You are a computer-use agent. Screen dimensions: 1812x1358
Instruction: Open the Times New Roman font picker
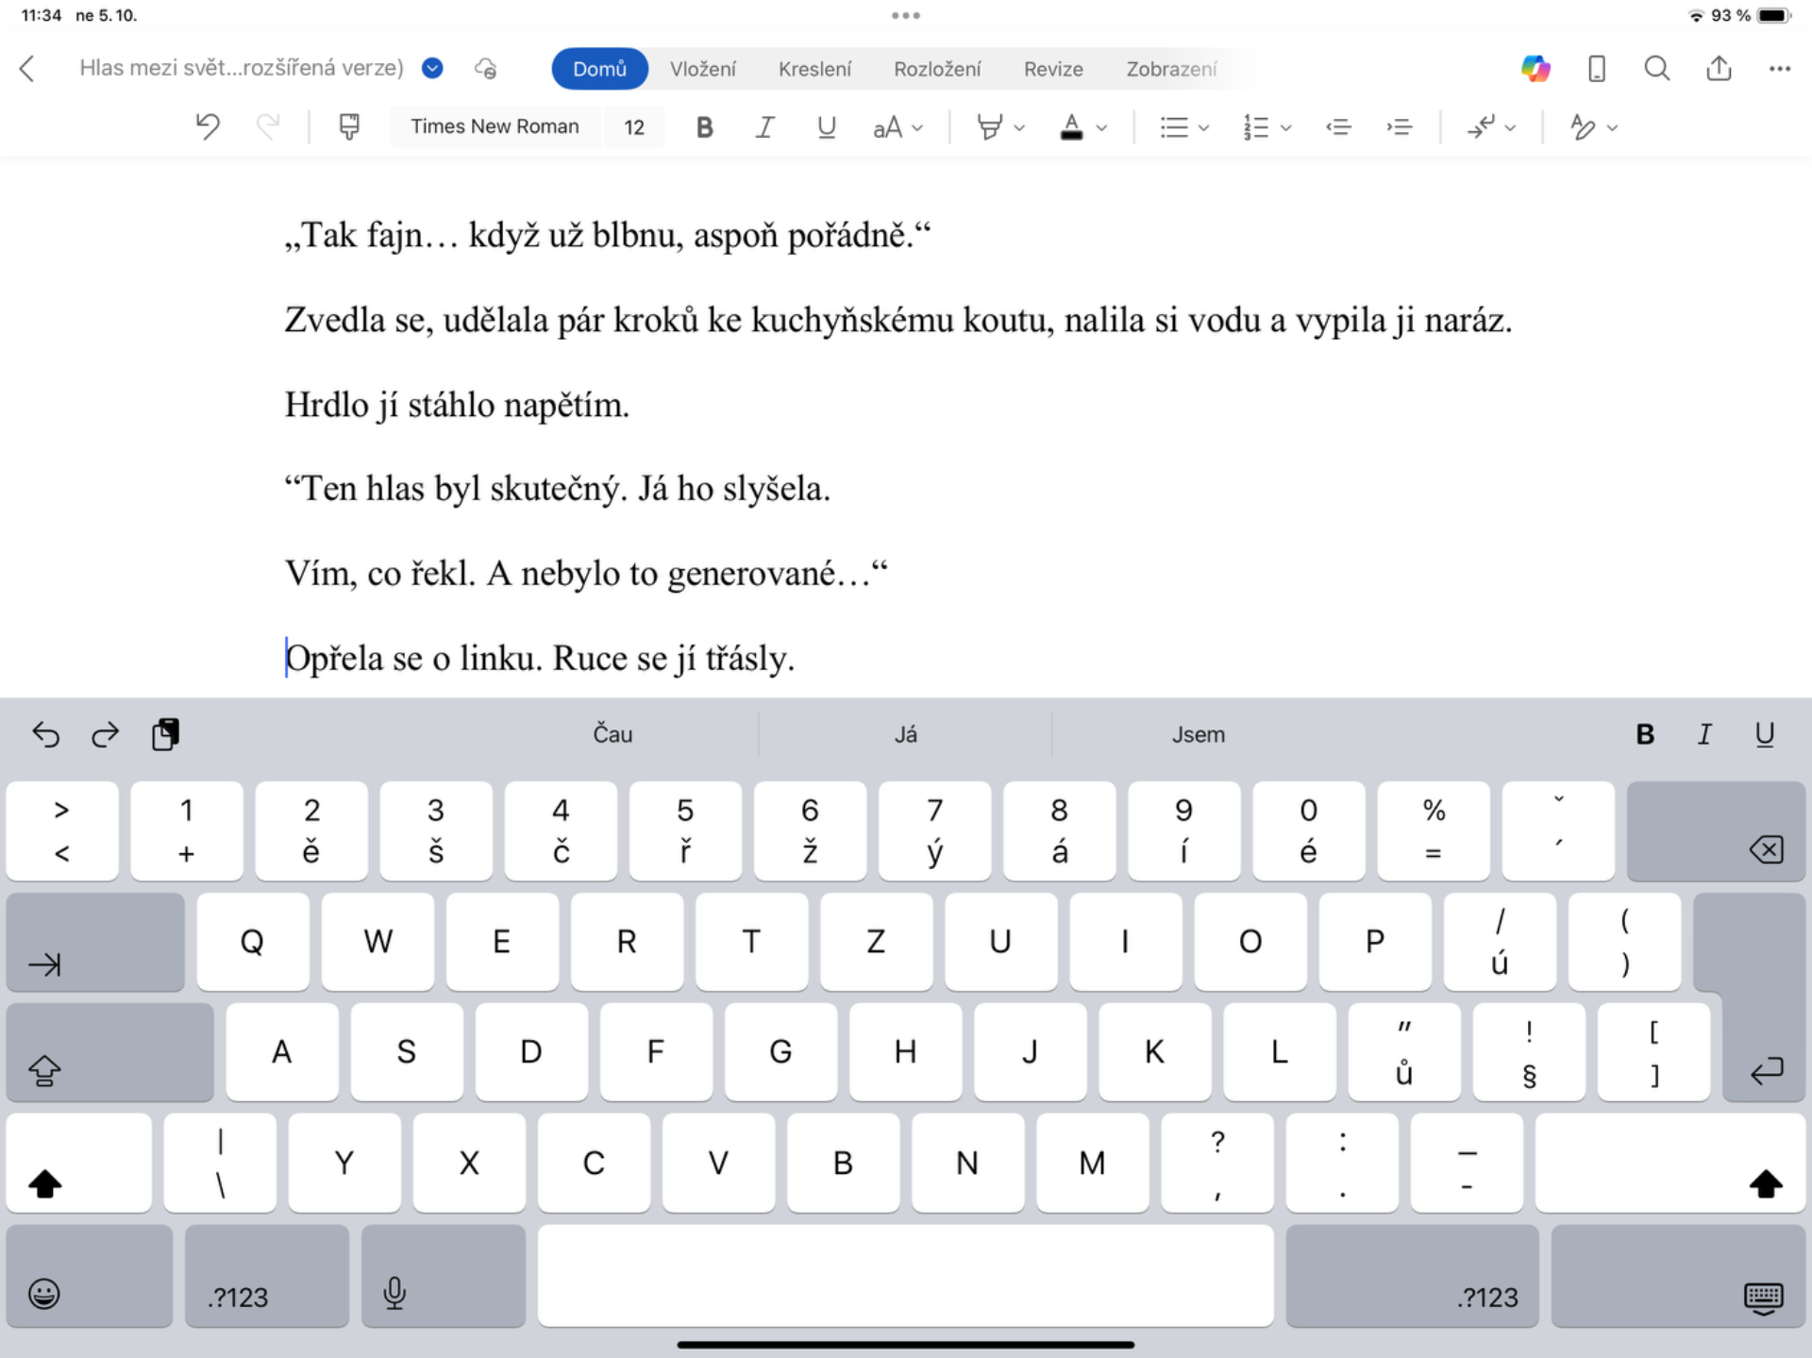point(495,126)
